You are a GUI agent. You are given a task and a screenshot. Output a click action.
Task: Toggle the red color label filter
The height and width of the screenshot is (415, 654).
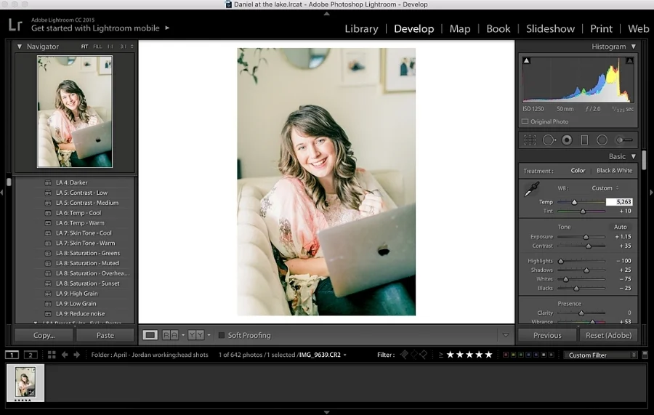click(506, 355)
